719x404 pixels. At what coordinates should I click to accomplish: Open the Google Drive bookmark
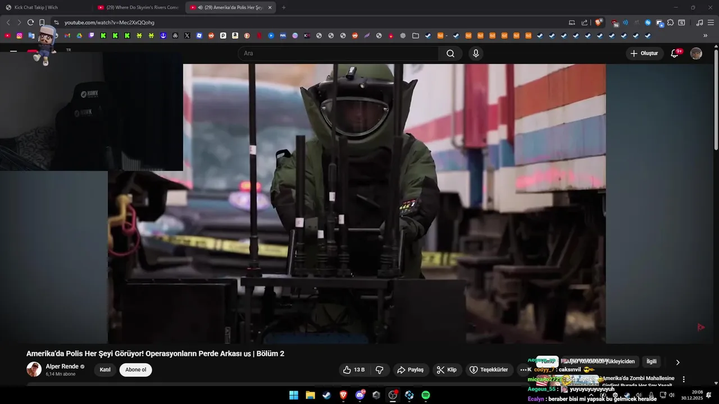[x=79, y=35]
